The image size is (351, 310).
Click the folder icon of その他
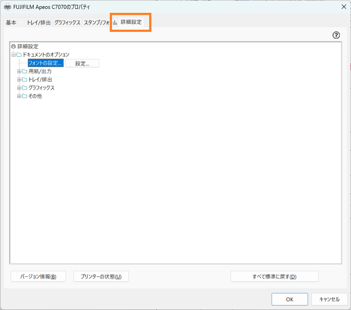tap(25, 96)
